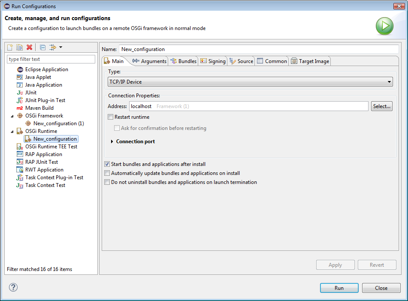Check Automatically update bundles on install
The width and height of the screenshot is (408, 301).
(107, 173)
